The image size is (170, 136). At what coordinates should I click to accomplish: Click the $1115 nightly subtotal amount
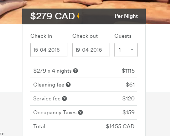[128, 71]
